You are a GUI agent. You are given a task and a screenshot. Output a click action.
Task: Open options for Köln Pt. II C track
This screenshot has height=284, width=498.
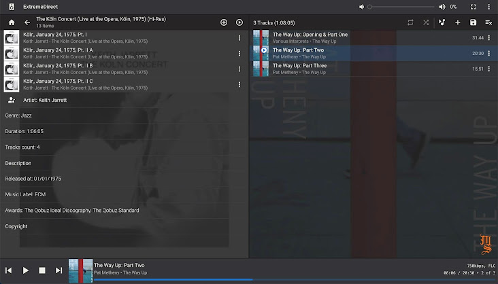tap(239, 84)
